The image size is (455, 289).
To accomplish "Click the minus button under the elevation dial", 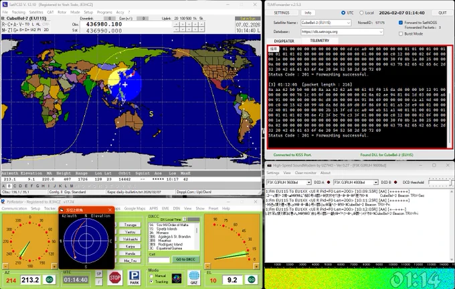I will click(207, 266).
